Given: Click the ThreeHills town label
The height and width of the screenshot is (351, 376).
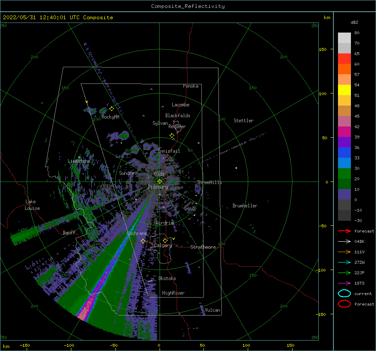Looking at the screenshot, I should (x=210, y=182).
